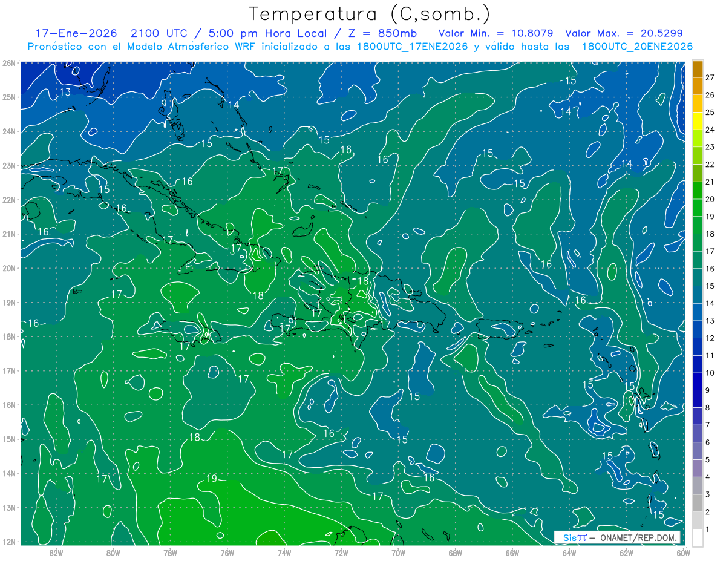The height and width of the screenshot is (561, 726).
Task: Click legend value 10
Action: click(x=710, y=373)
